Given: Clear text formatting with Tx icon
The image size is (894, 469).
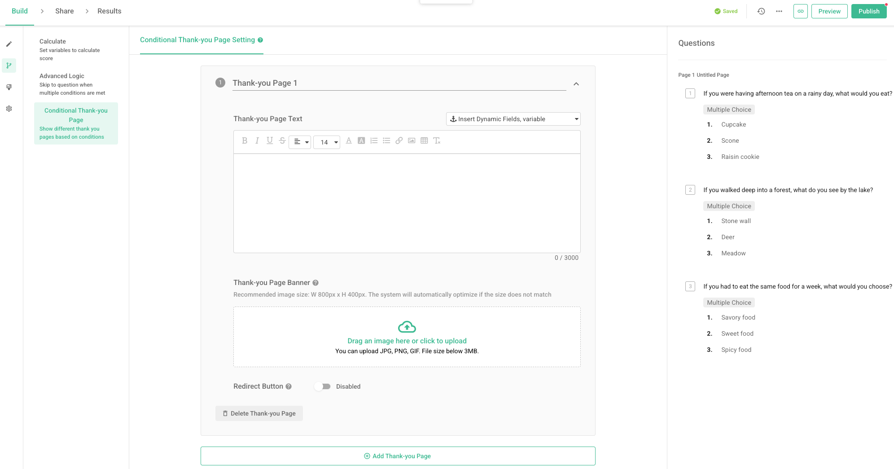Looking at the screenshot, I should click(x=437, y=140).
